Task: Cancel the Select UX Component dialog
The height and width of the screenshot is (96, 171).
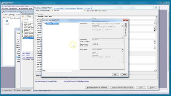Action: (x=124, y=74)
